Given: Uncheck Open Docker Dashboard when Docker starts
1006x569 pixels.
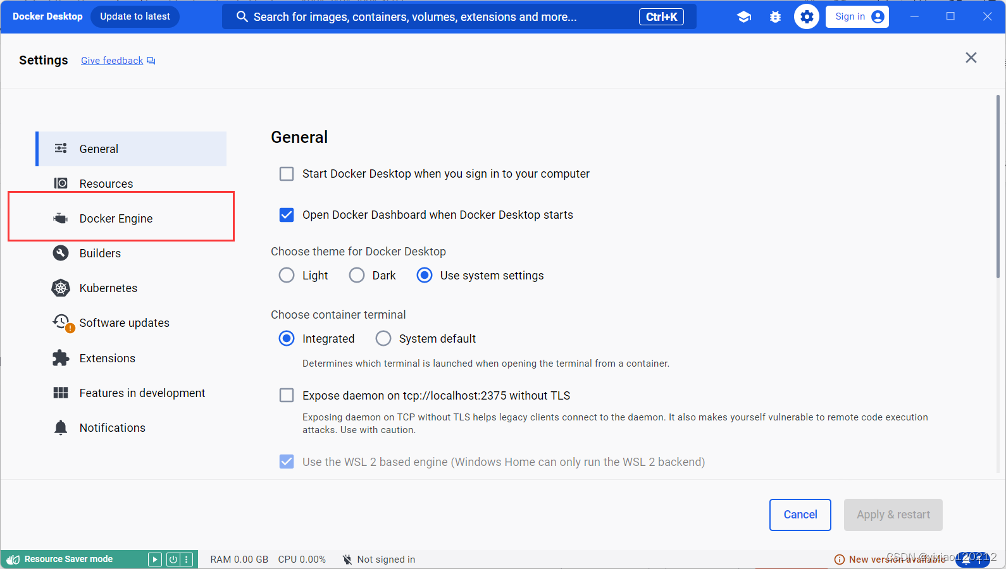Looking at the screenshot, I should point(287,215).
